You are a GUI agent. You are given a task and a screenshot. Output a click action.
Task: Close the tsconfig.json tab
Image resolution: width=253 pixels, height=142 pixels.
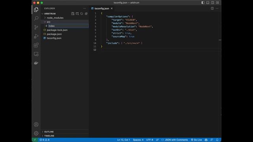pyautogui.click(x=111, y=8)
